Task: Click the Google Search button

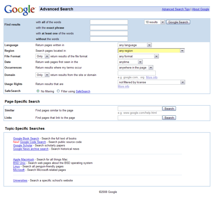Action: [178, 22]
